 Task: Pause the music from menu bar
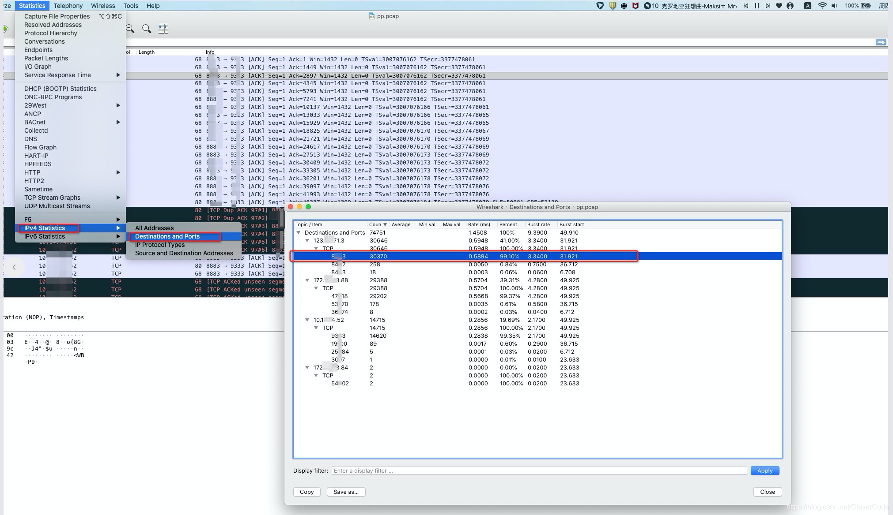point(757,6)
